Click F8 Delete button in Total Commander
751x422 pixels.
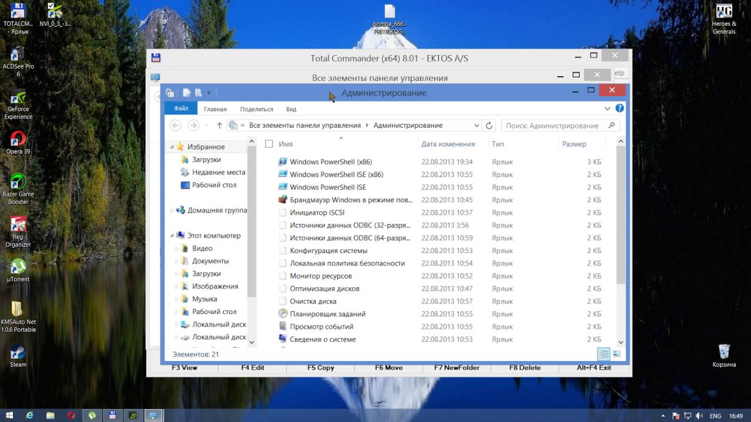[525, 367]
